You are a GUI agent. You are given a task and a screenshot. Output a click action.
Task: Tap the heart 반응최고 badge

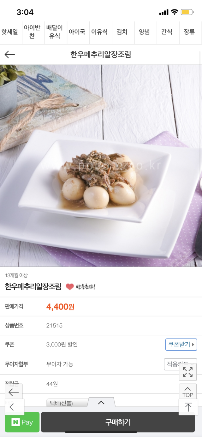coord(80,287)
